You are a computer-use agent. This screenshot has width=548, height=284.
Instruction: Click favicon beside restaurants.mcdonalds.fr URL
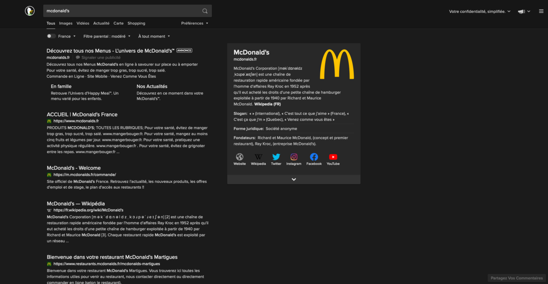49,264
